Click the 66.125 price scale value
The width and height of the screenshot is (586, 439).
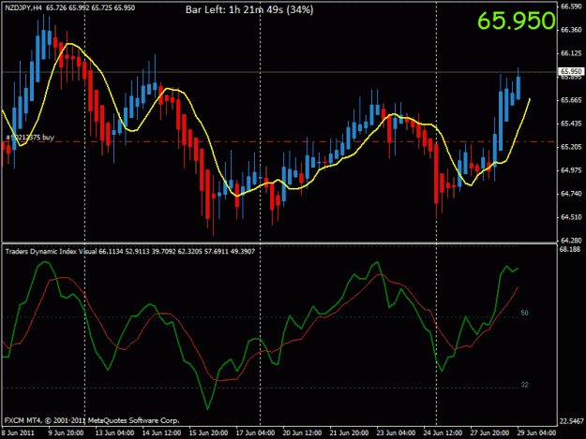tap(571, 53)
